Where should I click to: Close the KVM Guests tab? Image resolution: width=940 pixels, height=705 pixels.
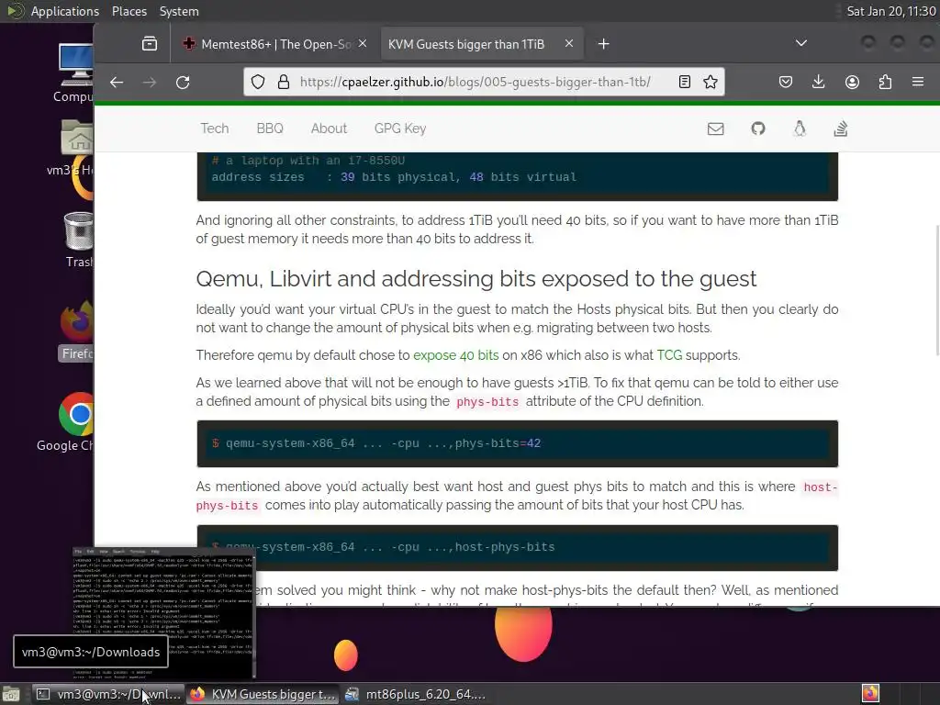point(569,43)
